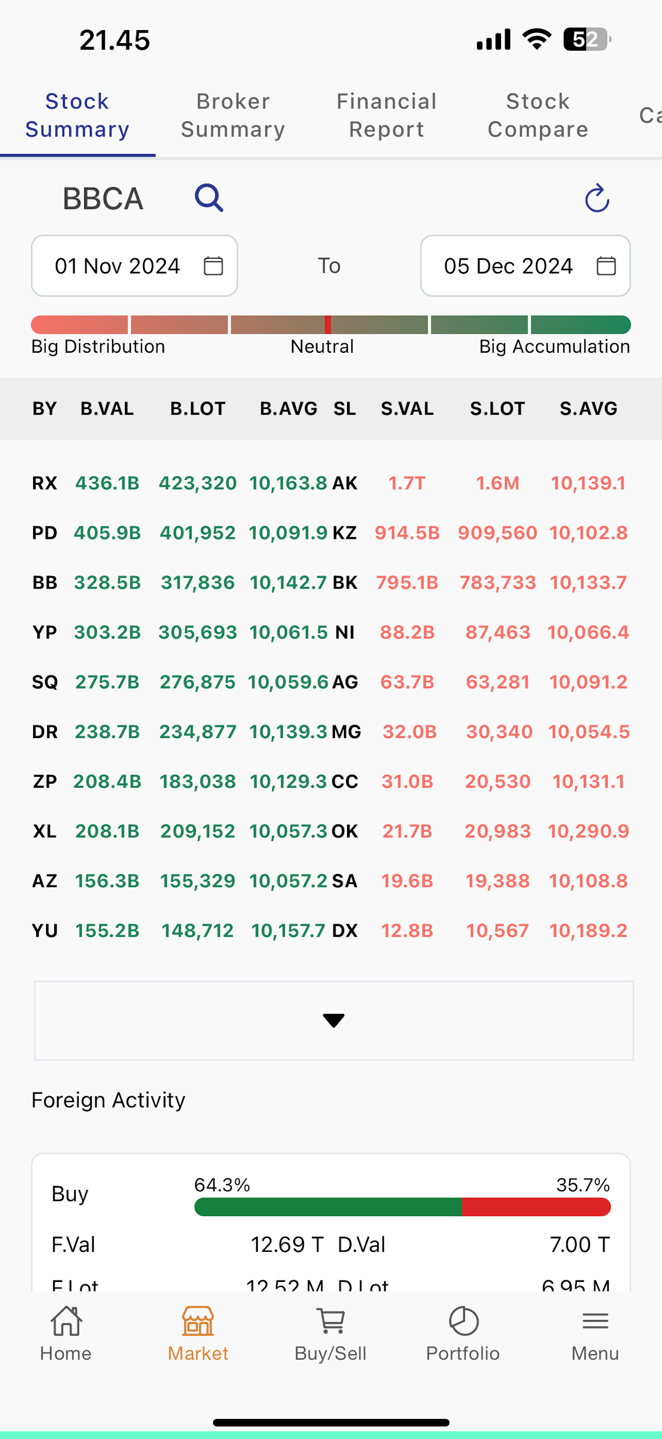
Task: Tap the RX top buyer row
Action: (x=180, y=483)
